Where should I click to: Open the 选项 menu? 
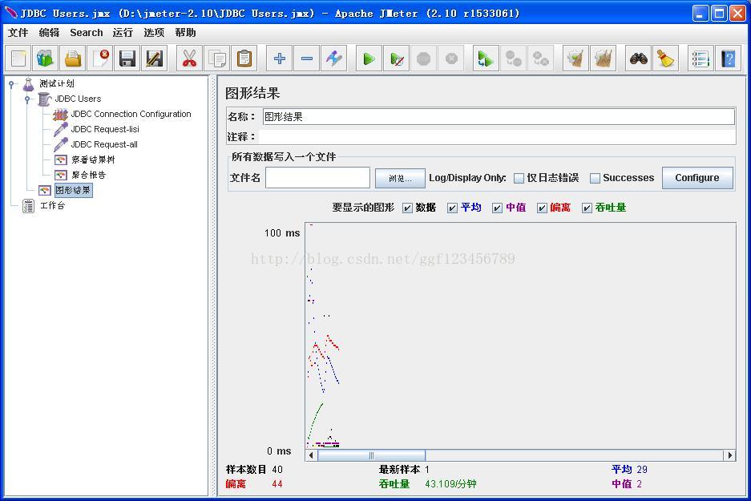[154, 33]
